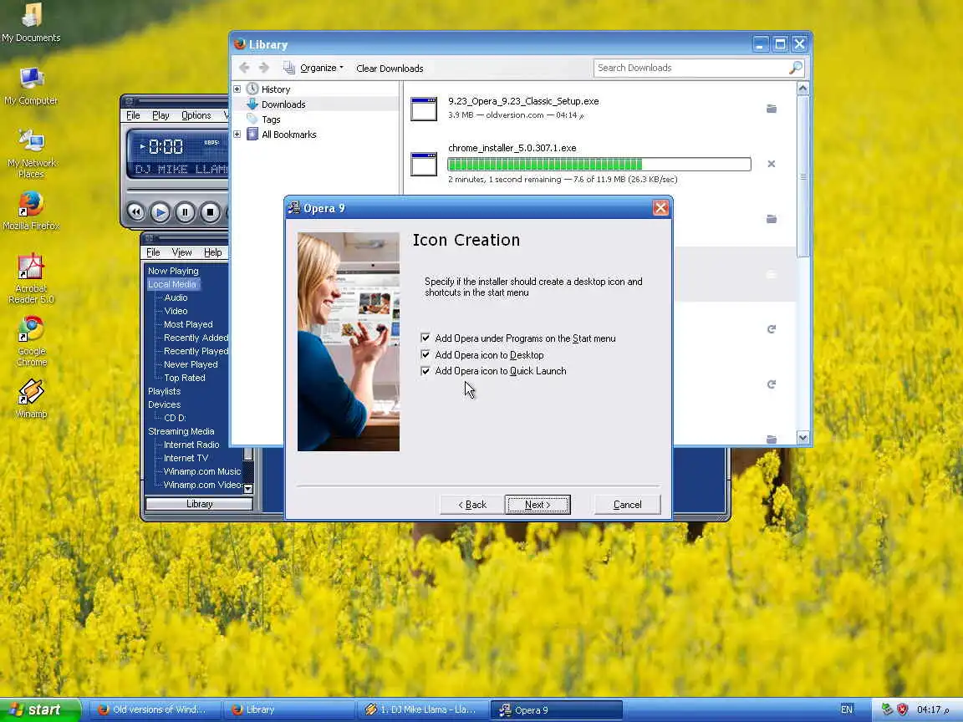This screenshot has width=963, height=722.
Task: Uncheck Add Opera icon to Desktop
Action: pyautogui.click(x=425, y=354)
